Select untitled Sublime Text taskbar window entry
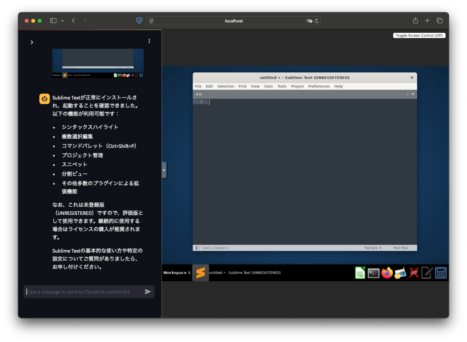 (245, 273)
